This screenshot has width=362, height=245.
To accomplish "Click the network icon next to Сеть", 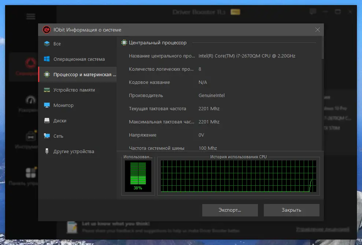I will pyautogui.click(x=47, y=136).
